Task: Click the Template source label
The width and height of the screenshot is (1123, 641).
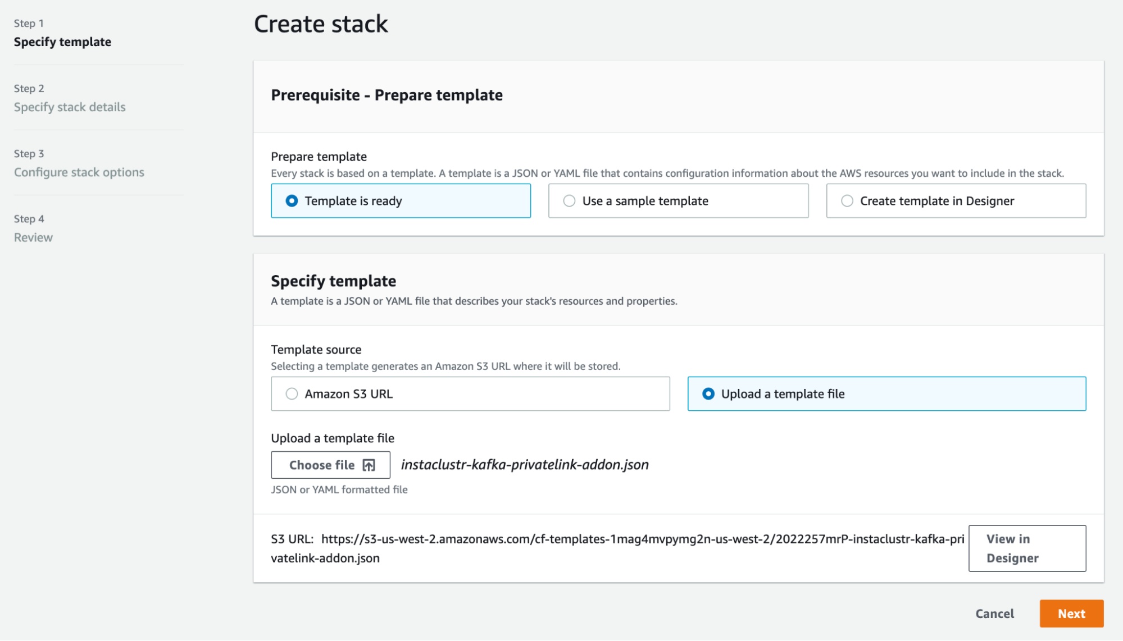Action: [316, 350]
